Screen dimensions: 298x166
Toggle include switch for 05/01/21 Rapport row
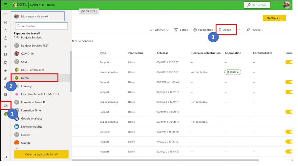pos(289,62)
